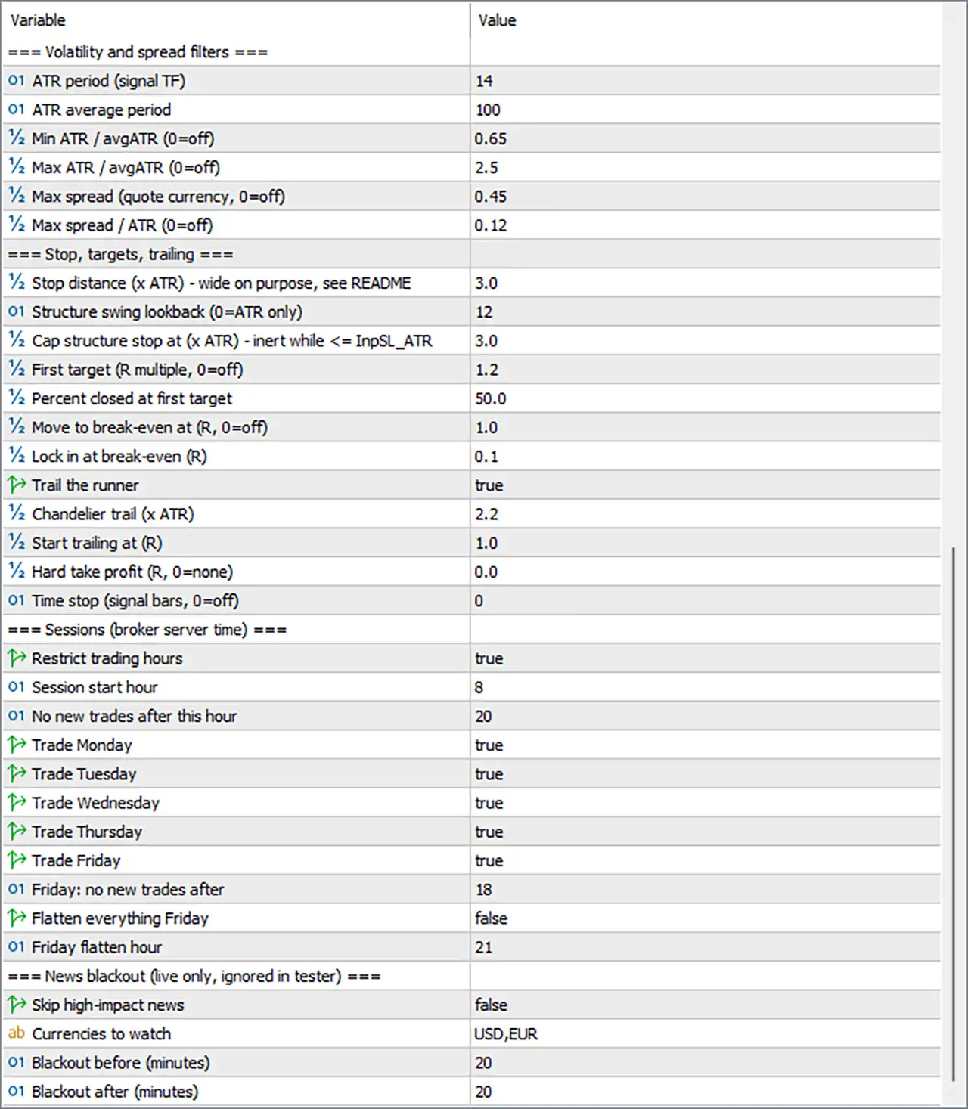Open the Trade Monday value dropdown

tap(705, 745)
